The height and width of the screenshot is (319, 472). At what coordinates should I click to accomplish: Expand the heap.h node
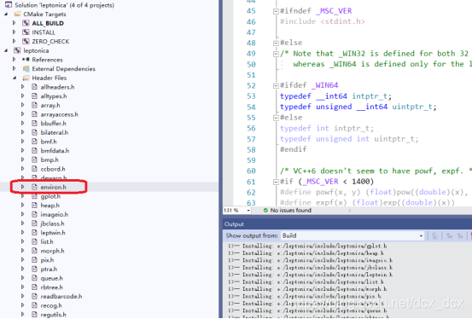(x=22, y=206)
